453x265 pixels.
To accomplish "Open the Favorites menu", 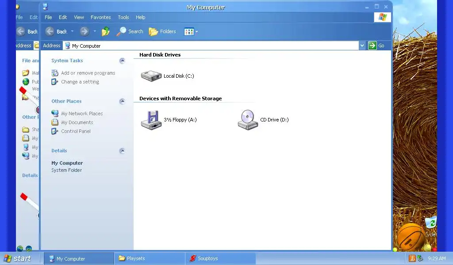I will coord(100,17).
